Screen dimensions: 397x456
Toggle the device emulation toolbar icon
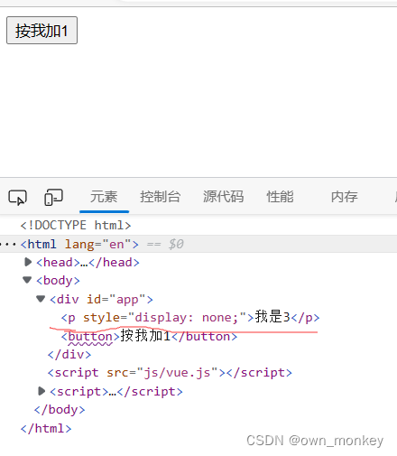[53, 198]
